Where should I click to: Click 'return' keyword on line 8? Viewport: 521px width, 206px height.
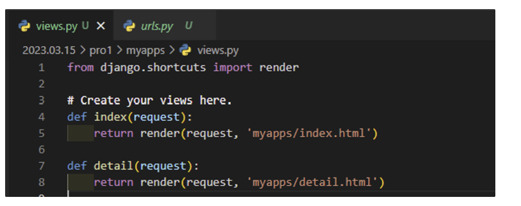click(113, 182)
